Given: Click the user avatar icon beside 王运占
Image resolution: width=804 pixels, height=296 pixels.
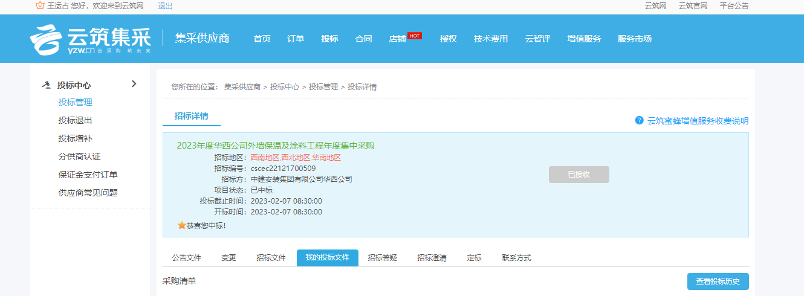Looking at the screenshot, I should click(40, 5).
